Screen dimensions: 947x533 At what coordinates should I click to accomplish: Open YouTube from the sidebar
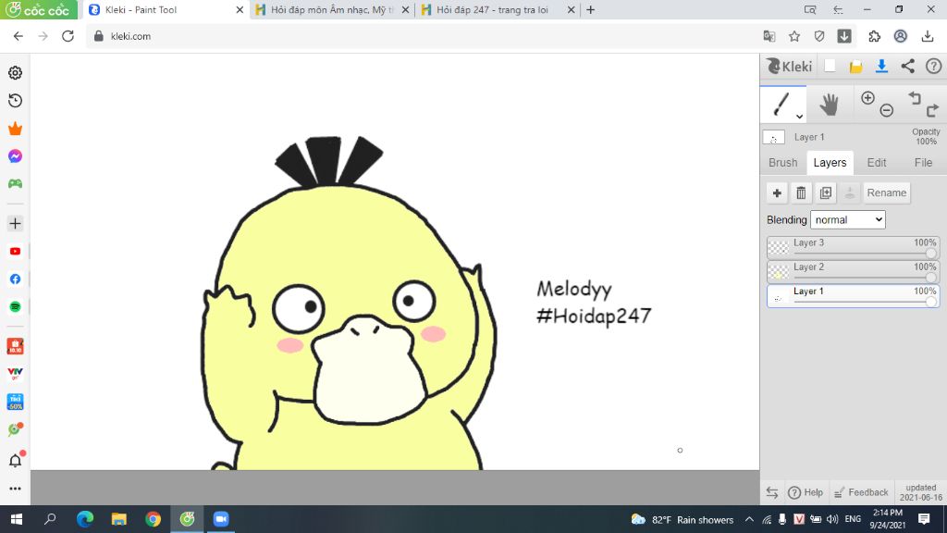point(15,252)
